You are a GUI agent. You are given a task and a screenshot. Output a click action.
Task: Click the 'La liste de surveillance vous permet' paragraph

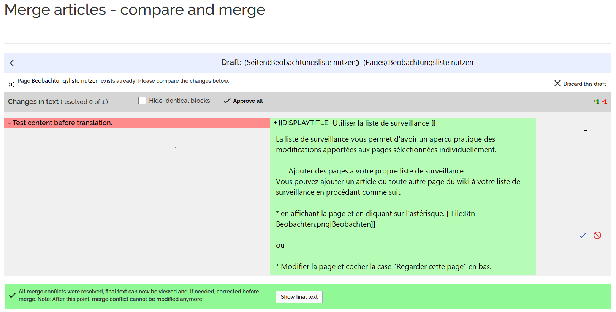click(x=386, y=145)
